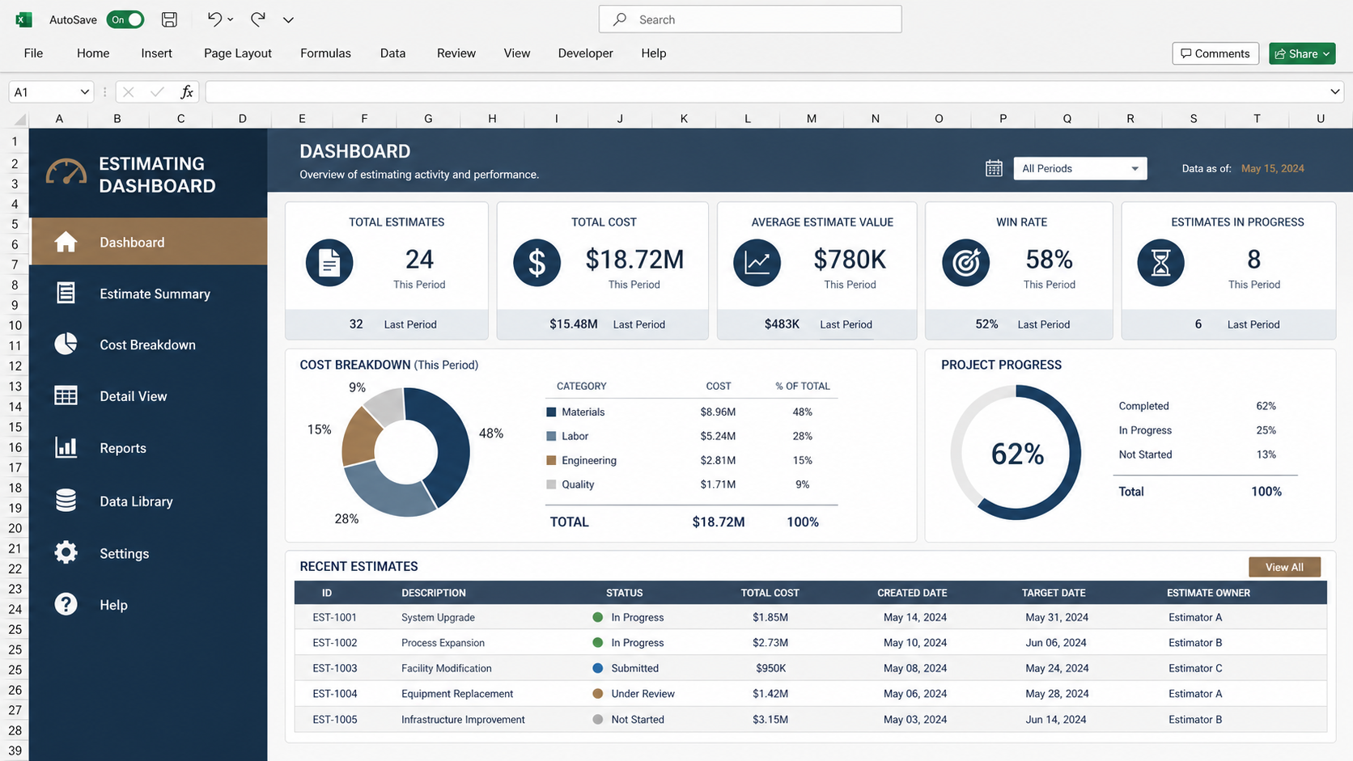
Task: Click the calendar icon beside All Periods
Action: click(994, 168)
